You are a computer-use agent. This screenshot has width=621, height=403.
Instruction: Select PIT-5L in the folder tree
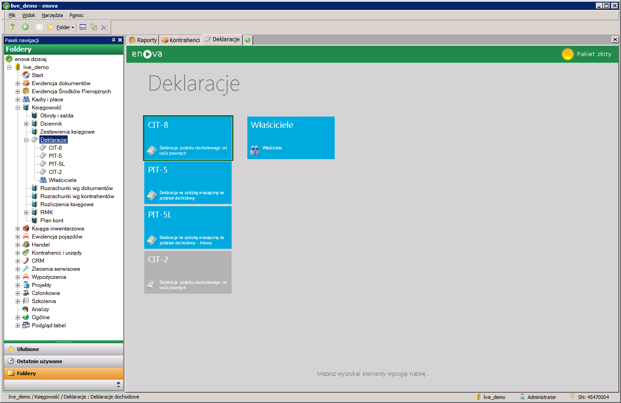pos(57,164)
